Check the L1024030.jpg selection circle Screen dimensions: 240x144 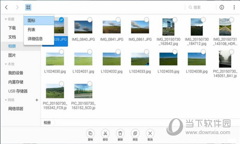61,52
